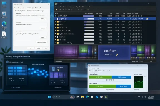Expand the Program Files (x86) folder
This screenshot has height=106, width=160.
55,31
